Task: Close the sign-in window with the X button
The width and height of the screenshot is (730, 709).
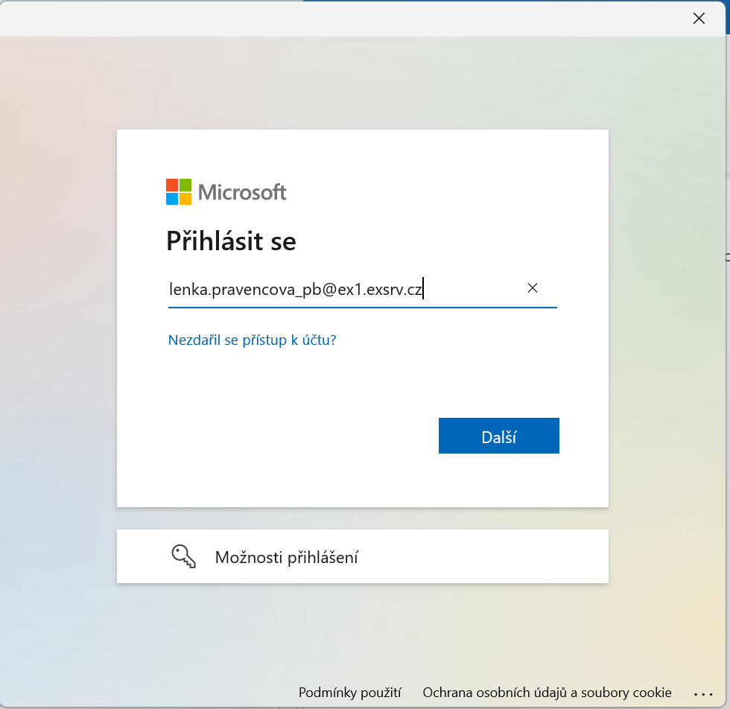Action: 699,19
